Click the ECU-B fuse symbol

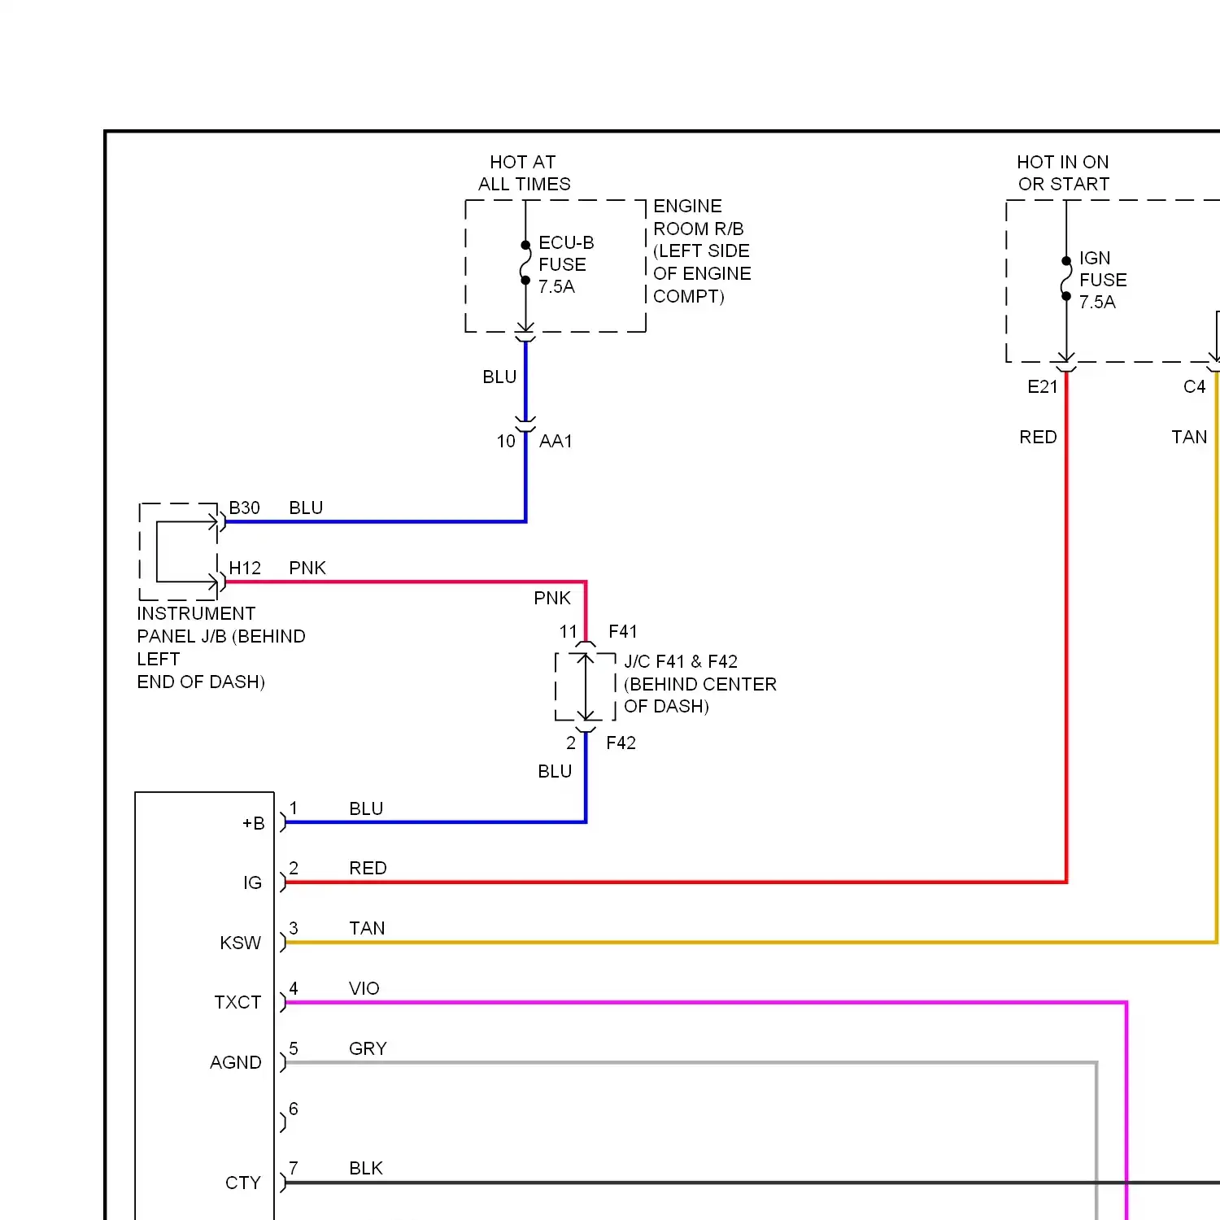[x=525, y=263]
